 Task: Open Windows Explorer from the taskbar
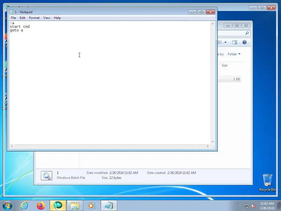pos(75,206)
